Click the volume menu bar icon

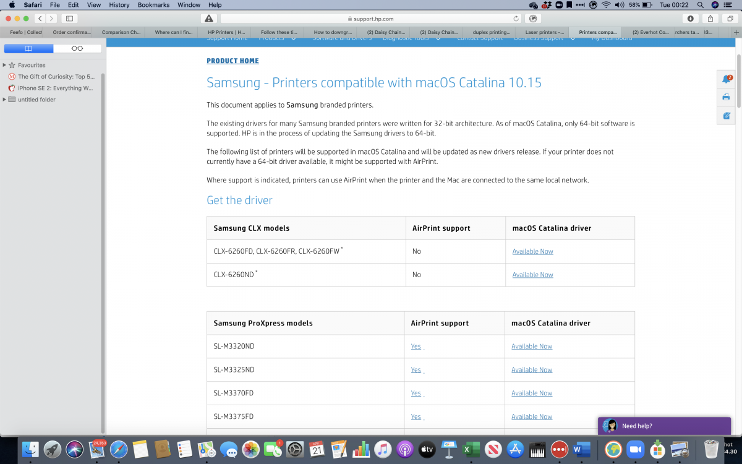click(620, 5)
